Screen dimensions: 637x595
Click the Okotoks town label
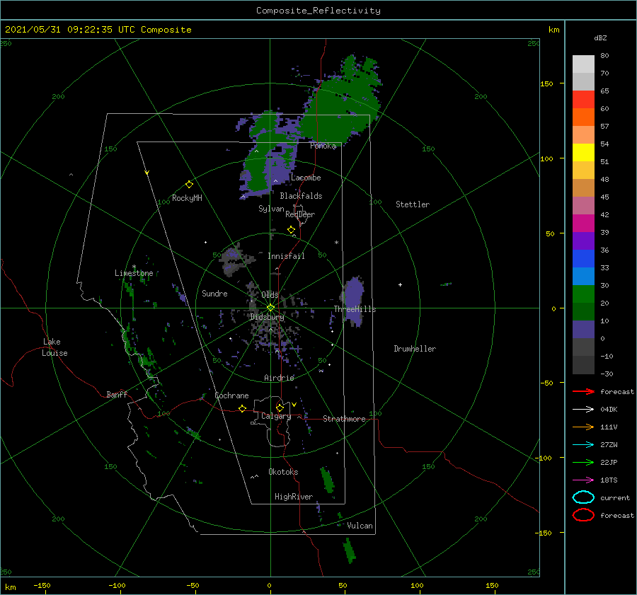(x=283, y=472)
